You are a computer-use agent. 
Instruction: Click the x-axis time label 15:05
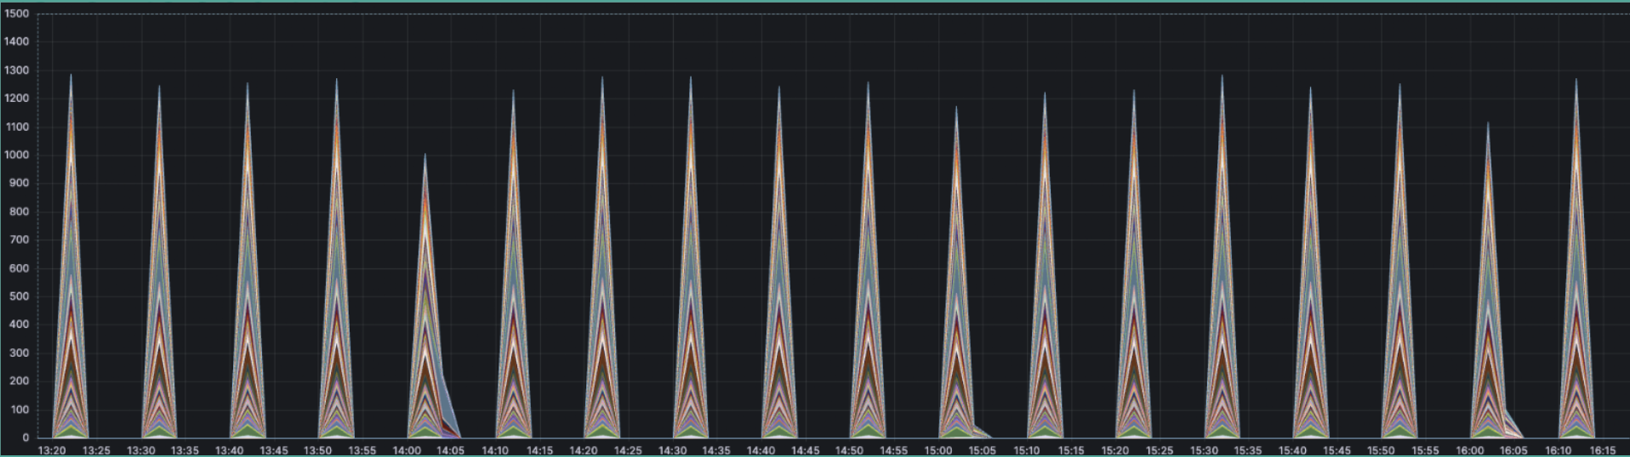982,450
